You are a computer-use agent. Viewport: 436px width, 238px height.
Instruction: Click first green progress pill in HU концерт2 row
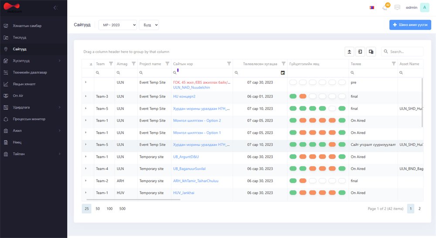coord(293,96)
